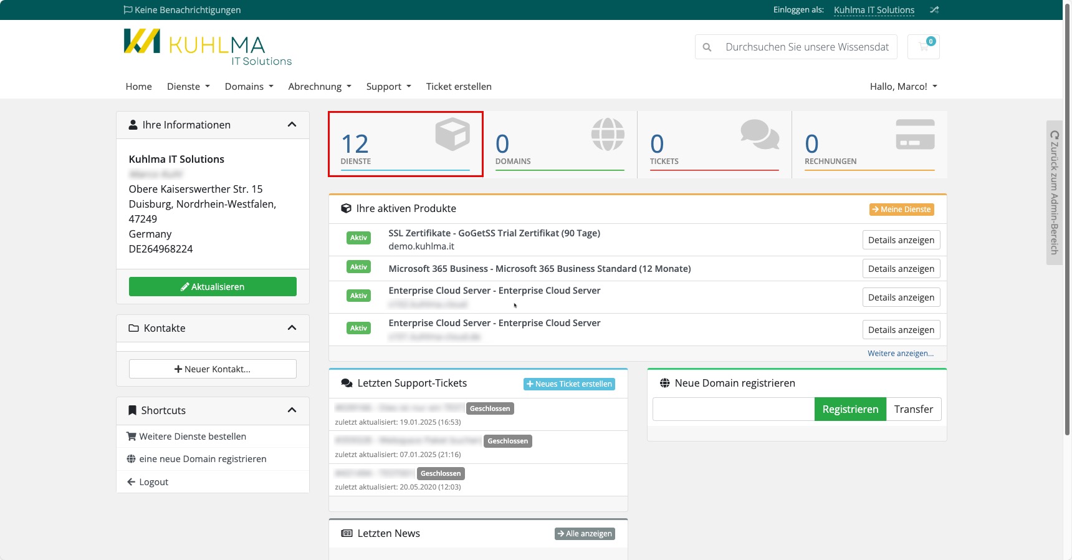This screenshot has width=1072, height=560.
Task: Click the Transfer button
Action: pos(914,409)
